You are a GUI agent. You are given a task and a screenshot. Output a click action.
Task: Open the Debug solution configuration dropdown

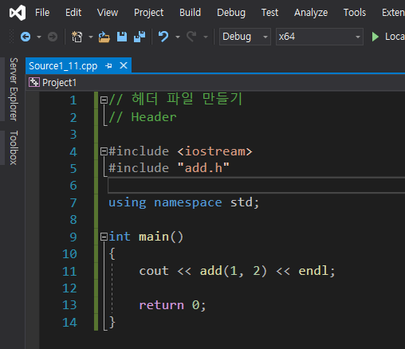coord(245,37)
